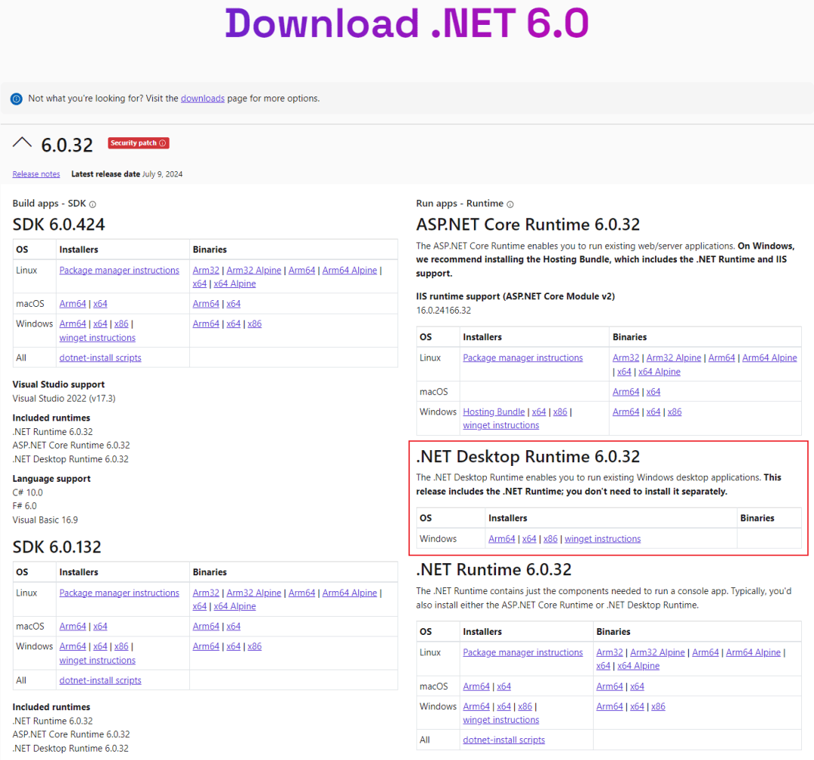Open dotnet-install scripts under .NET Runtime 6.0.32
The width and height of the screenshot is (814, 760).
point(503,740)
